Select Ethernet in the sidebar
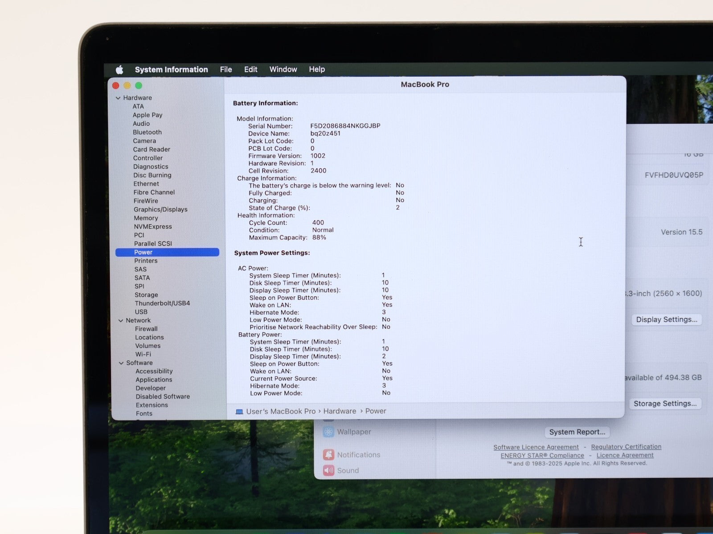This screenshot has width=713, height=534. coord(146,184)
